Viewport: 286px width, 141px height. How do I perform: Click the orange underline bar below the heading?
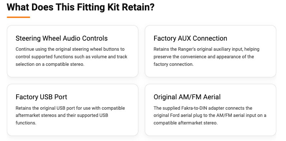point(18,17)
